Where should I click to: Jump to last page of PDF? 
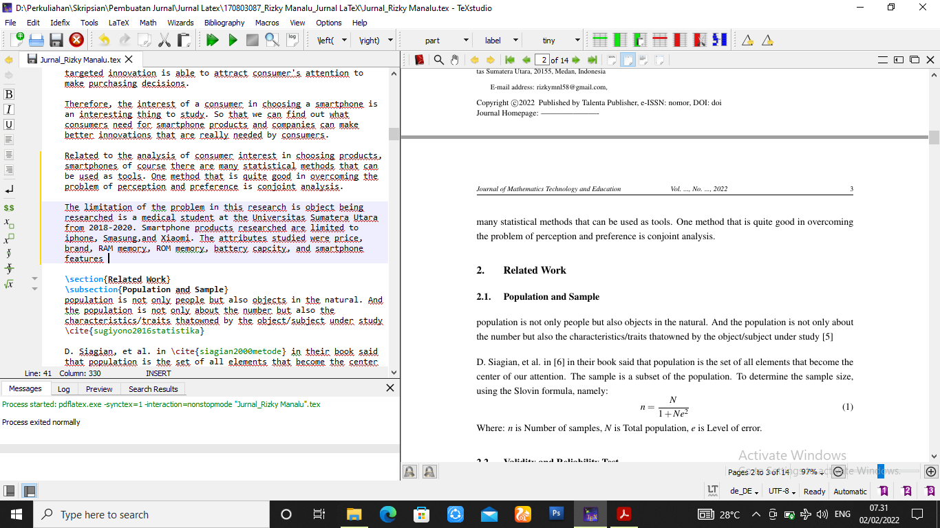[x=592, y=60]
